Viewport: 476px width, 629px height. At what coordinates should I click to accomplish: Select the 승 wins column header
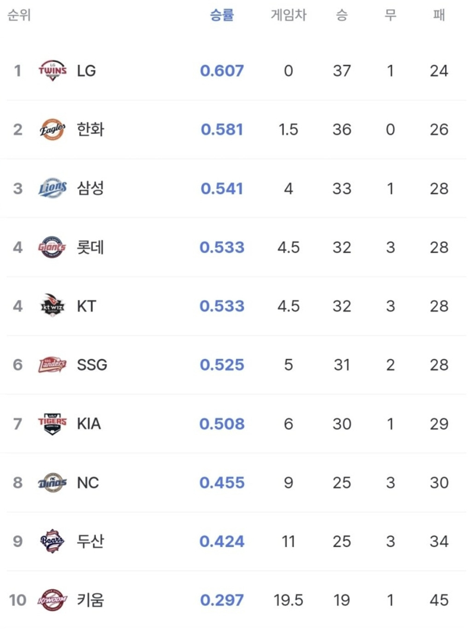tap(342, 15)
